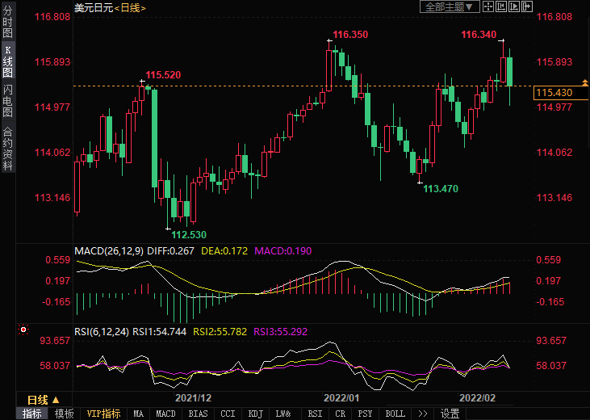Switch to the 模板 template tab
The width and height of the screenshot is (590, 420).
(x=64, y=414)
